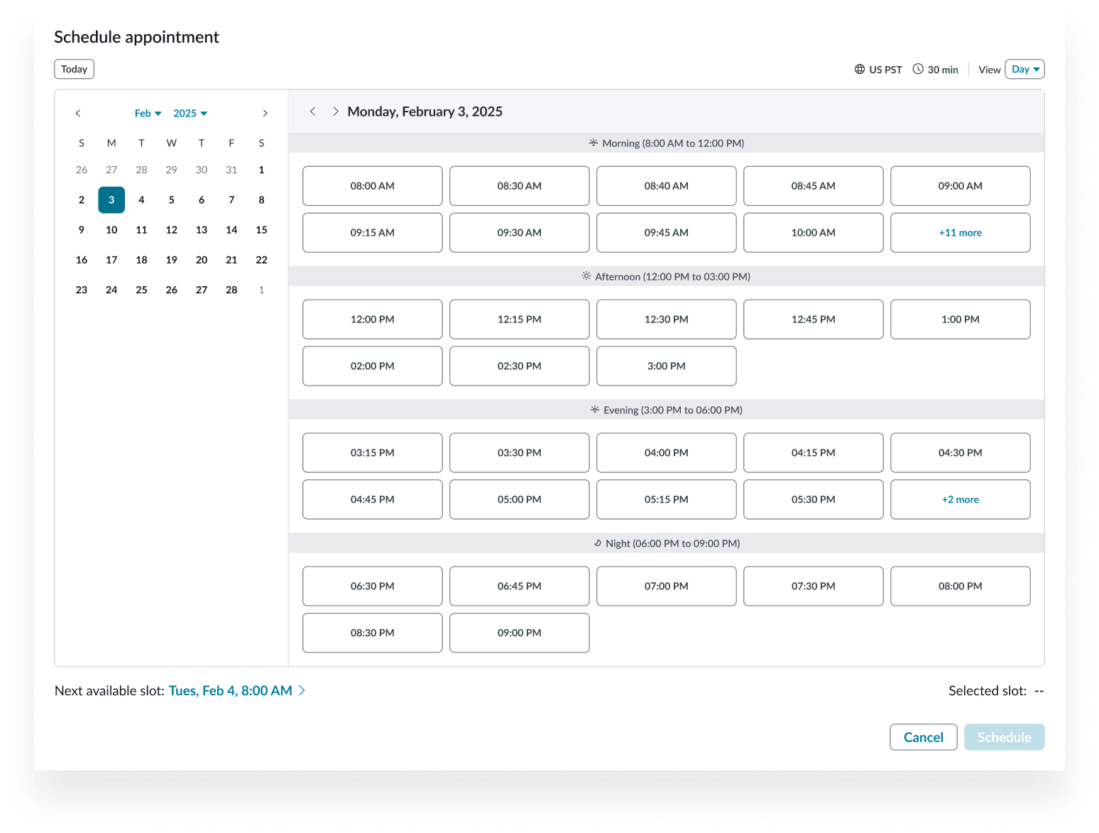This screenshot has height=833, width=1099.
Task: Pick the 07:00 PM time slot
Action: tap(666, 587)
